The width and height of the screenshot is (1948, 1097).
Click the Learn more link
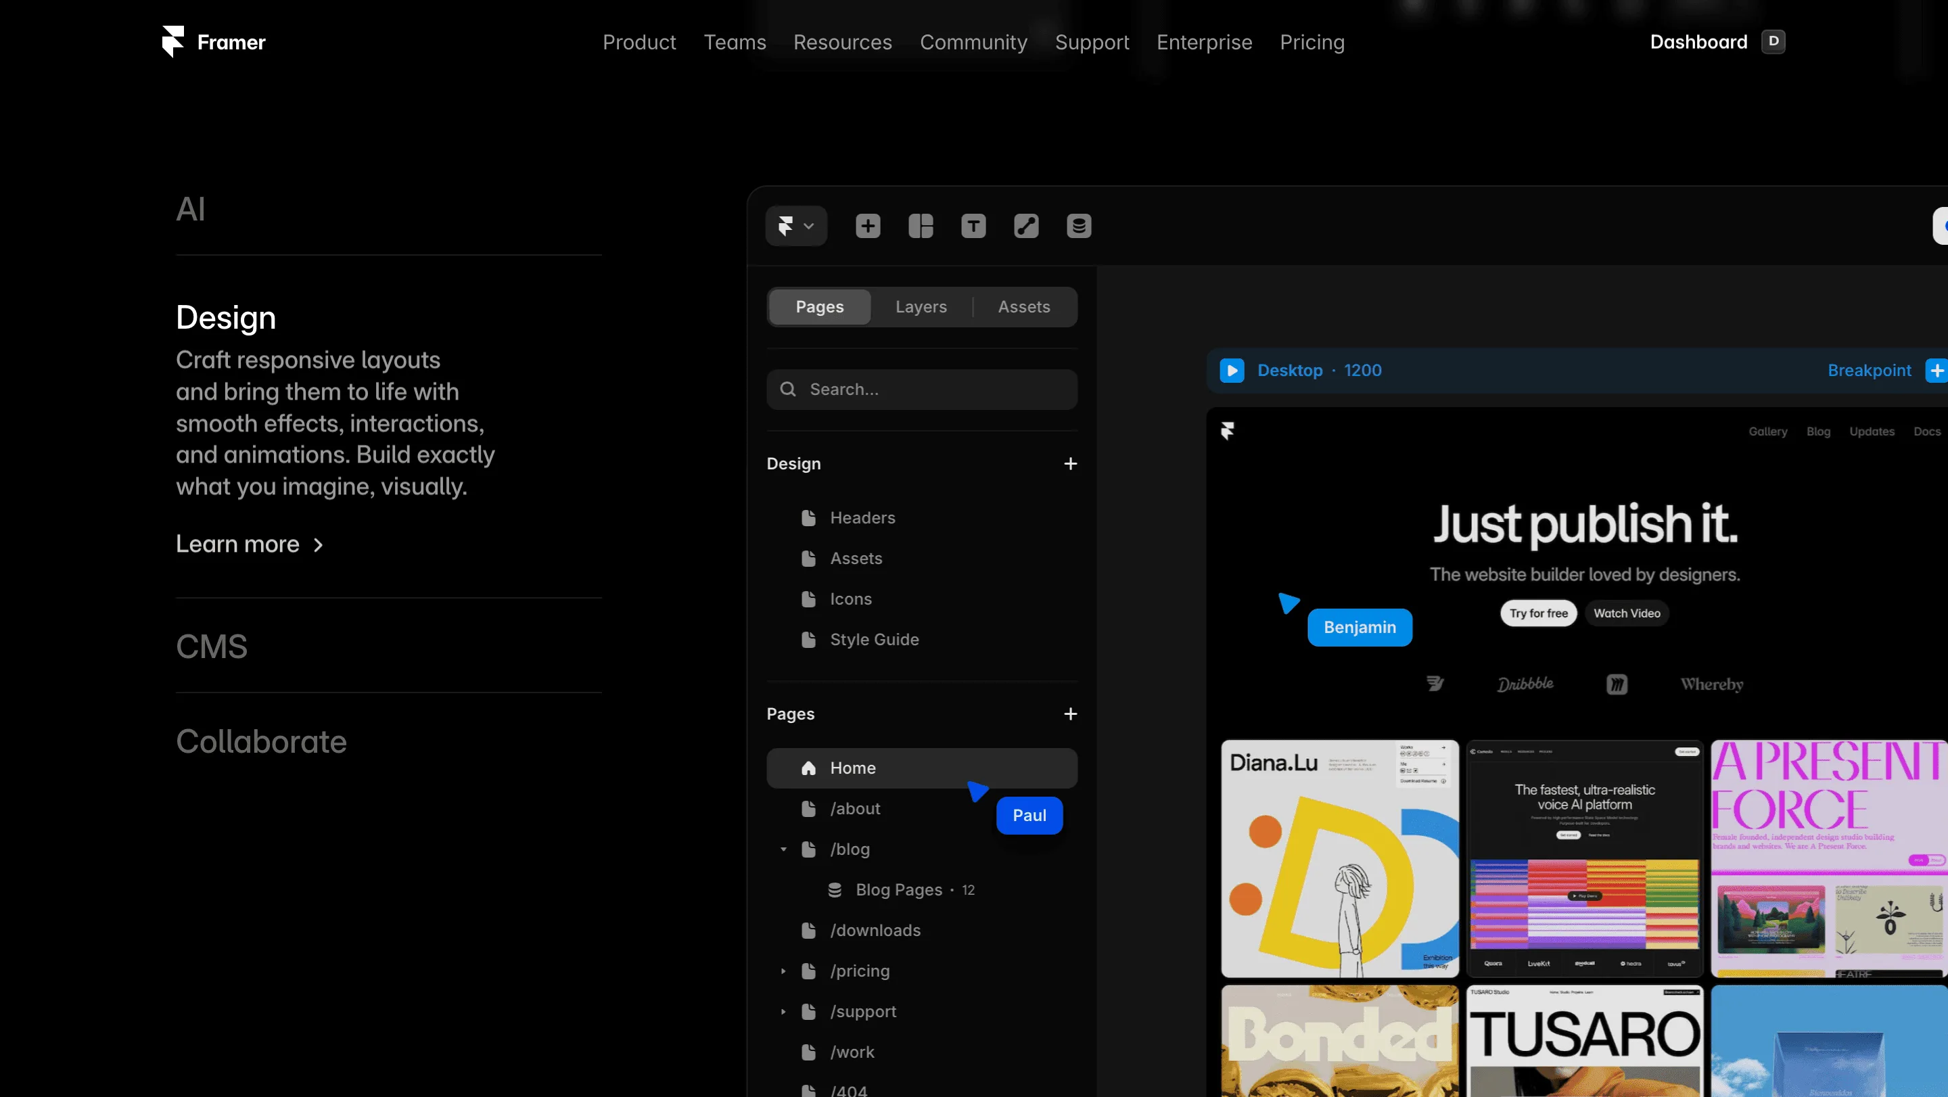(x=250, y=544)
